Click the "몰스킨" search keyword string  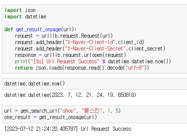coord(92,111)
